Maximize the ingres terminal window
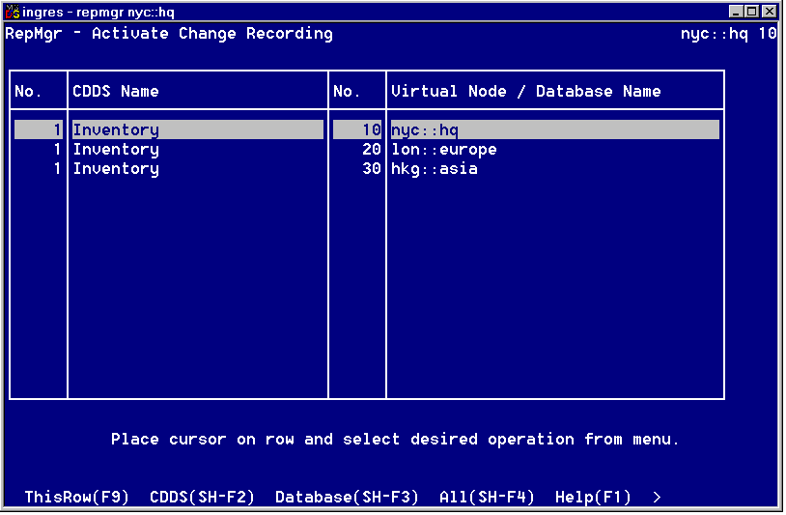 click(x=752, y=11)
